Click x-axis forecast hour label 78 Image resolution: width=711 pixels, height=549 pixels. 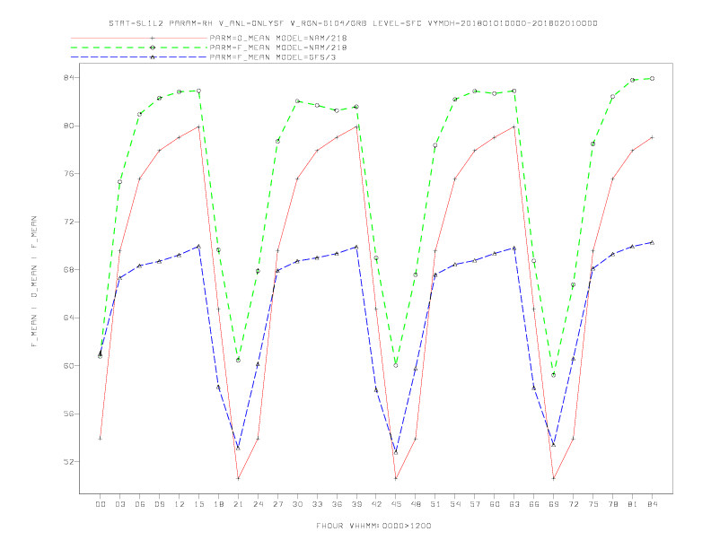pyautogui.click(x=613, y=504)
